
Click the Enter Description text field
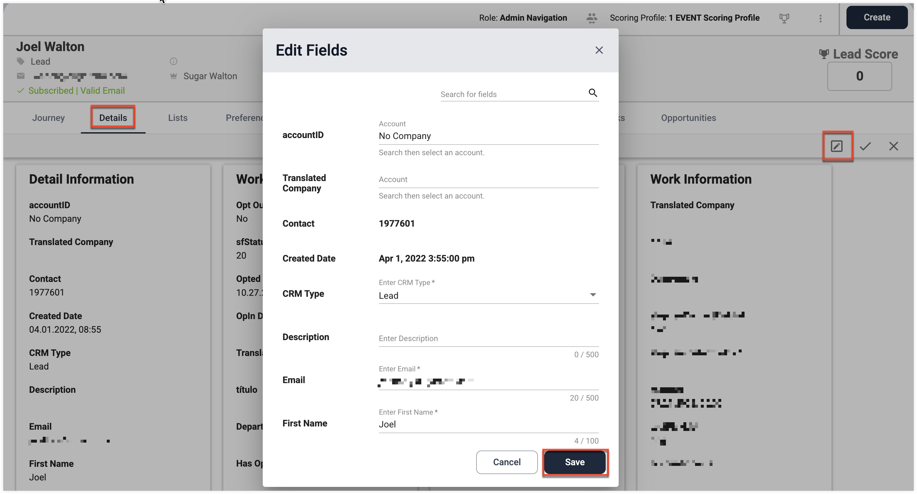pyautogui.click(x=488, y=338)
